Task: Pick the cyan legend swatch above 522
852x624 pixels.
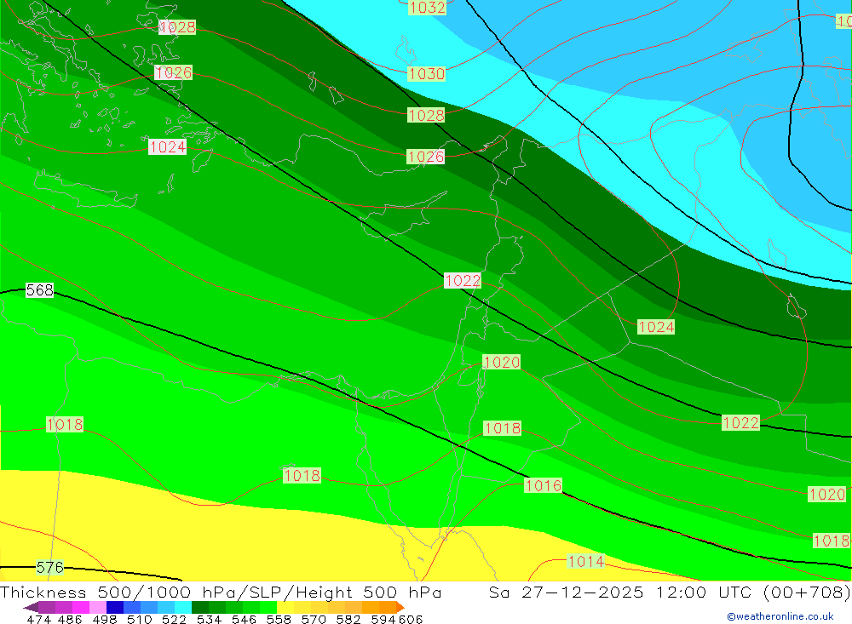Action: (x=183, y=607)
